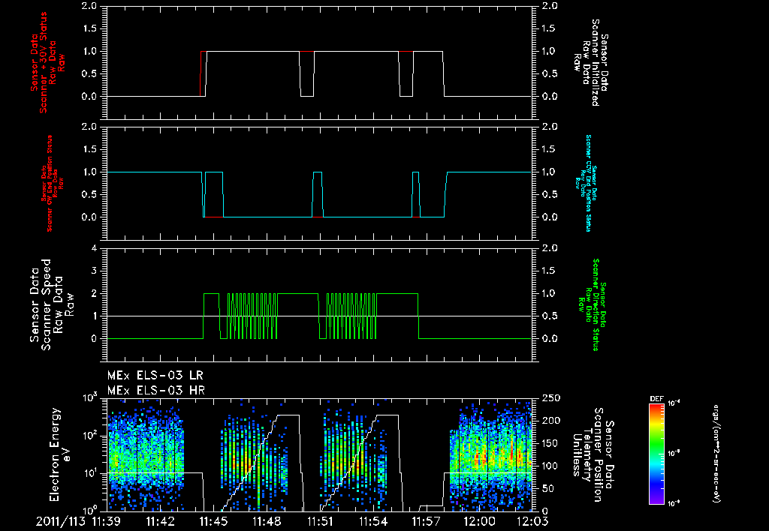Click the "MEx ELS-03 LR" label
This screenshot has height=531, width=769.
[155, 376]
